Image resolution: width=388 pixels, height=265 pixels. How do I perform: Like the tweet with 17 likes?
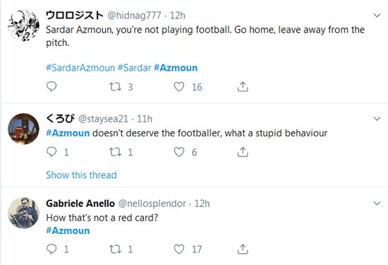[x=179, y=249]
